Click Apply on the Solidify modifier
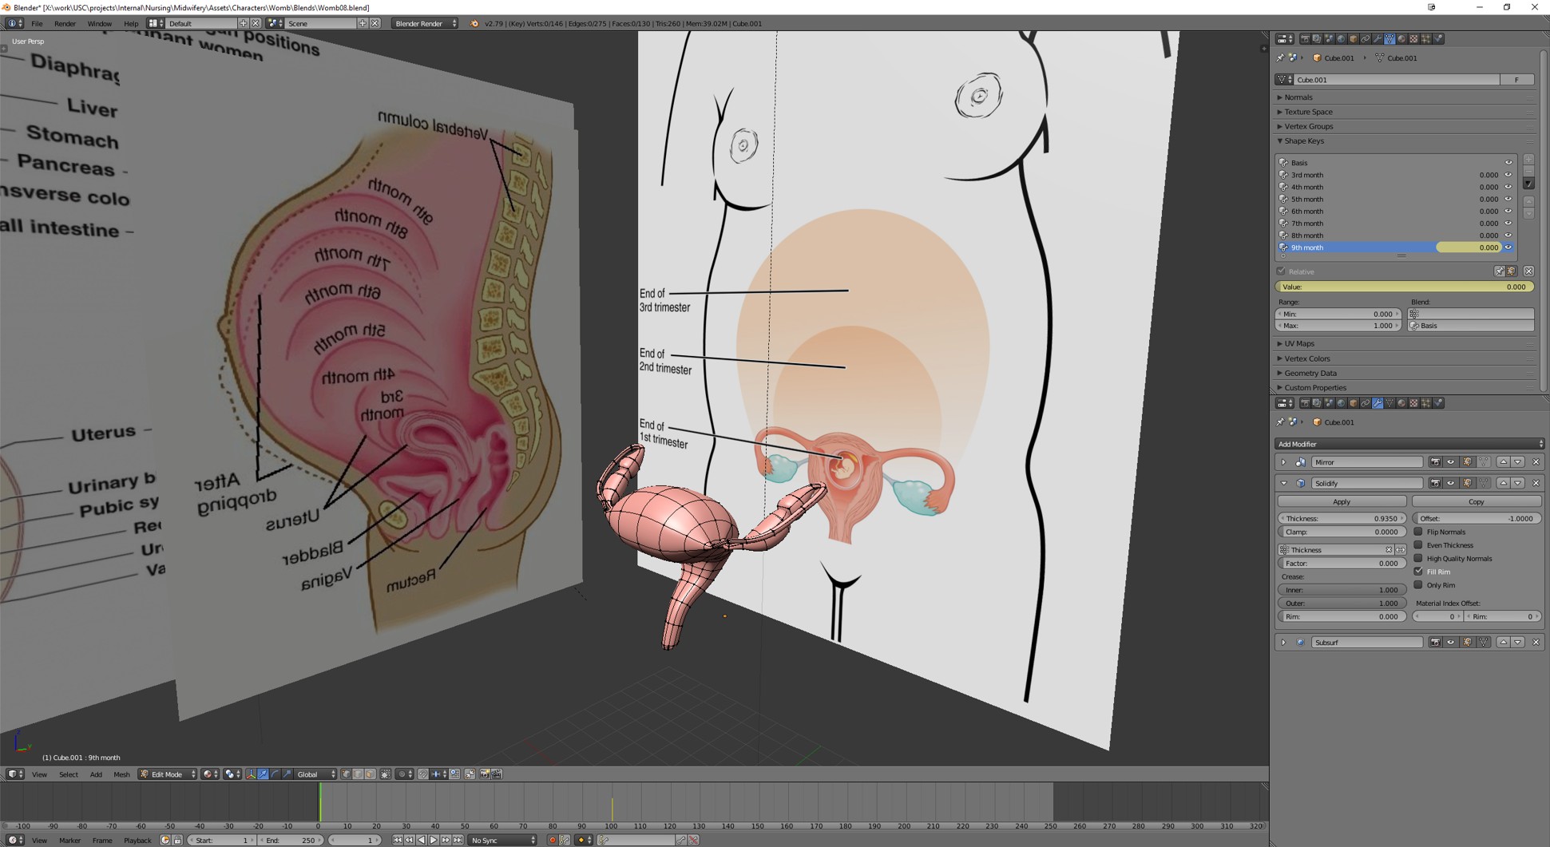Image resolution: width=1550 pixels, height=847 pixels. (1342, 501)
